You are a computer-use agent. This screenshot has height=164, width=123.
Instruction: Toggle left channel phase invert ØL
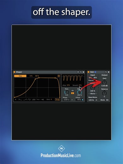[x=90, y=78]
